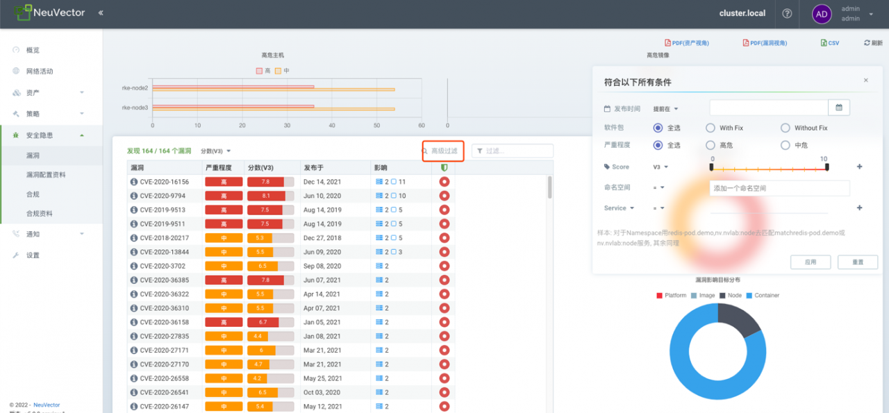
Task: Click the 概览 dashboard icon
Action: (x=16, y=50)
